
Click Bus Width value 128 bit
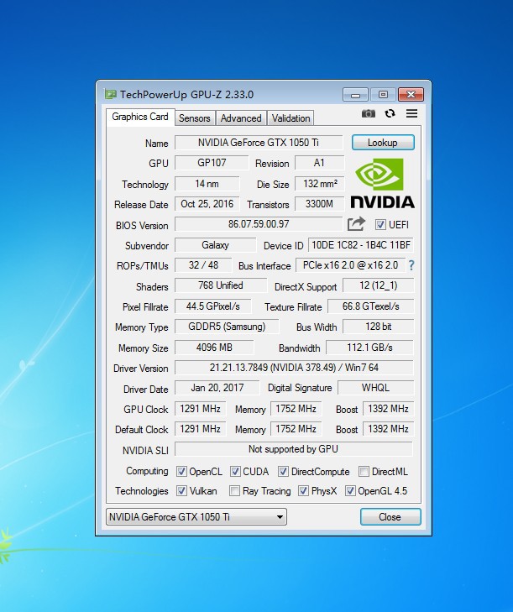click(x=379, y=327)
